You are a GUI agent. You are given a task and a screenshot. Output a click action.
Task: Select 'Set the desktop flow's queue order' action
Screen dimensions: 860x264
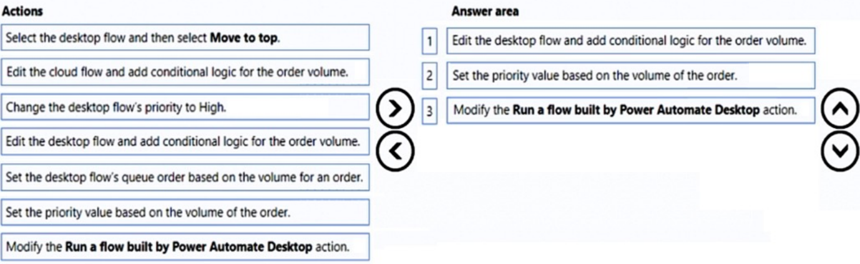click(x=185, y=177)
